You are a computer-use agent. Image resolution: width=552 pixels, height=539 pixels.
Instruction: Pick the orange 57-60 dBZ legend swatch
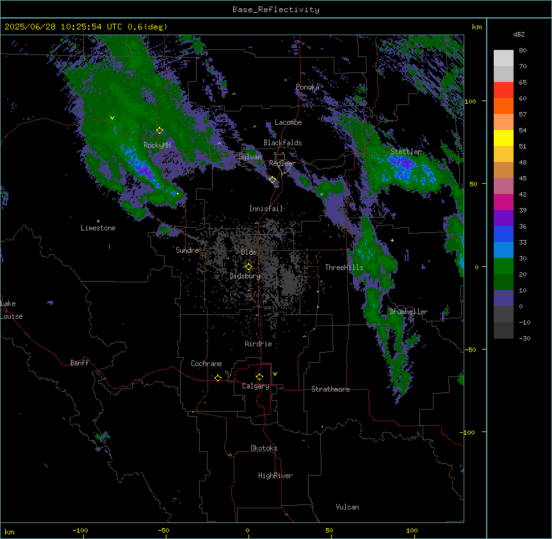(x=503, y=106)
